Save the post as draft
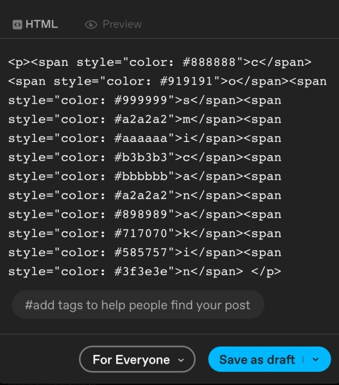Image resolution: width=339 pixels, height=385 pixels. [257, 359]
